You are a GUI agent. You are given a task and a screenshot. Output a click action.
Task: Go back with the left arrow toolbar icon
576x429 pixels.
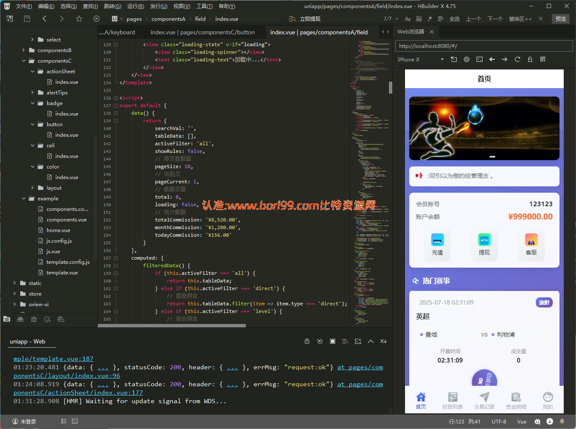[x=44, y=19]
